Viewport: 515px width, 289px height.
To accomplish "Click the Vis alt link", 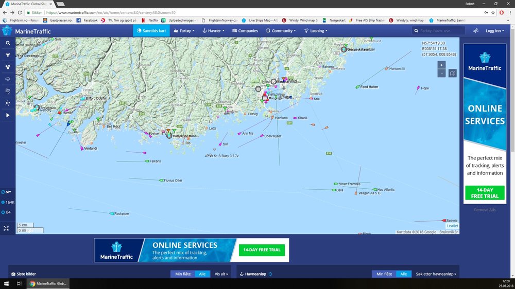I will 221,274.
